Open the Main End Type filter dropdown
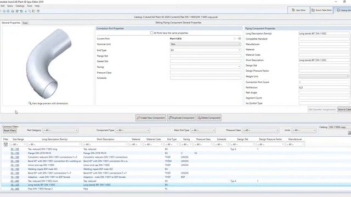 tap(203, 130)
